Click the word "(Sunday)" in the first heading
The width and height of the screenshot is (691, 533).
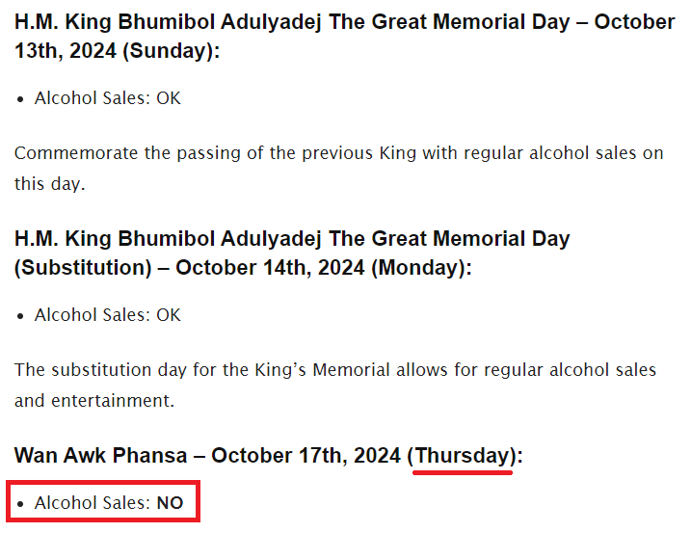(x=171, y=51)
